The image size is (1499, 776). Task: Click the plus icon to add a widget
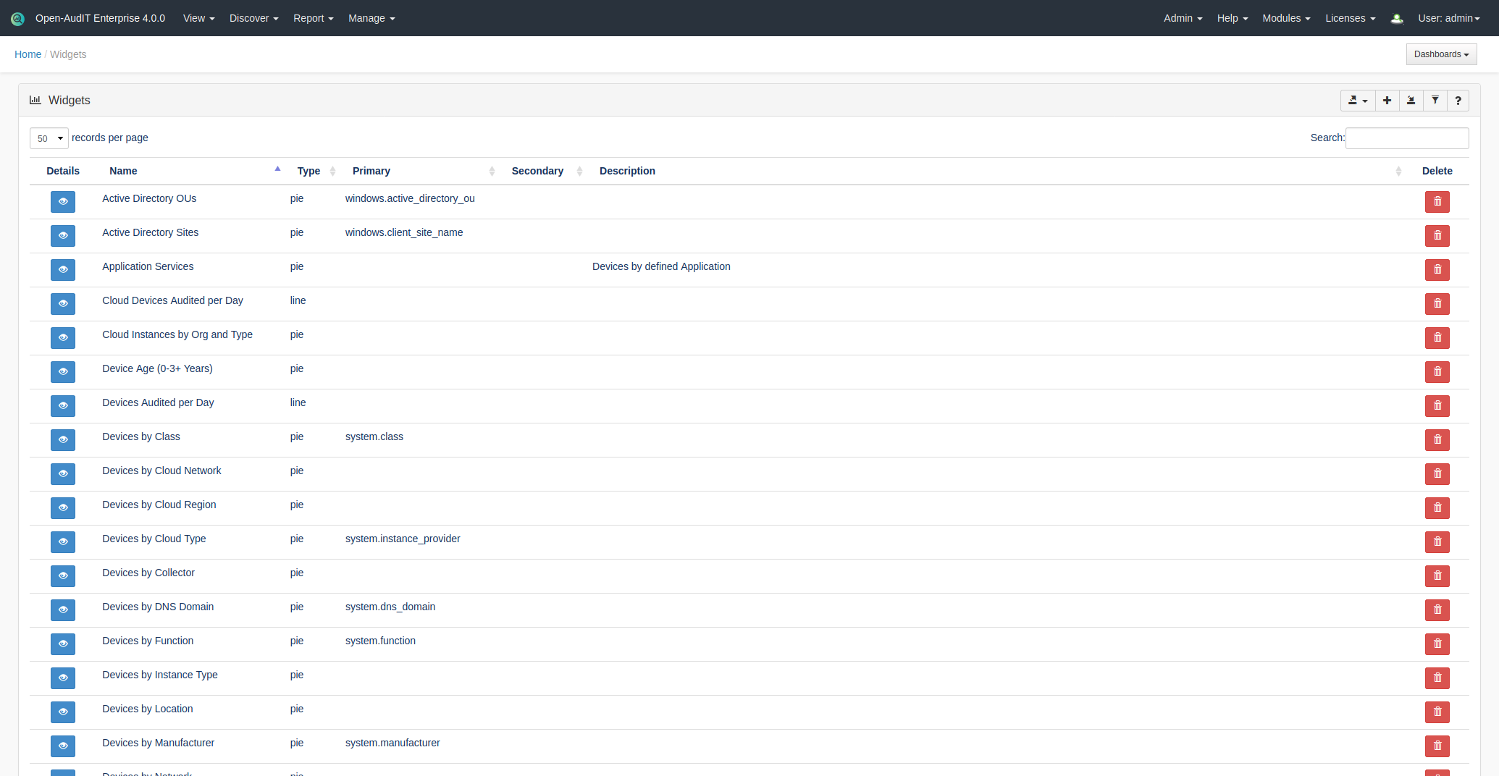1387,101
